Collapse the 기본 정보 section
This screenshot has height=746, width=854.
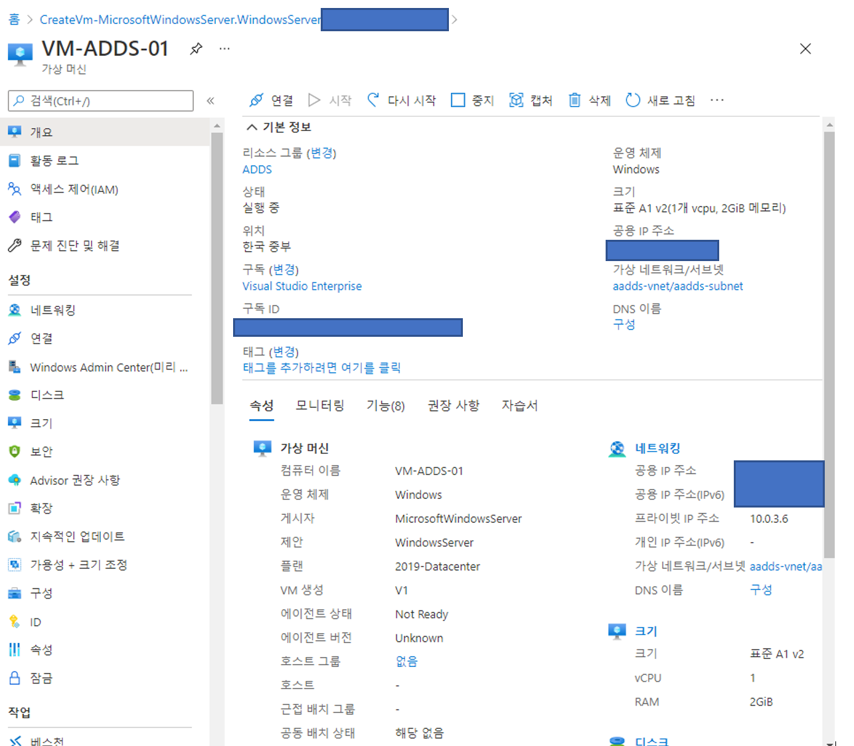click(252, 127)
